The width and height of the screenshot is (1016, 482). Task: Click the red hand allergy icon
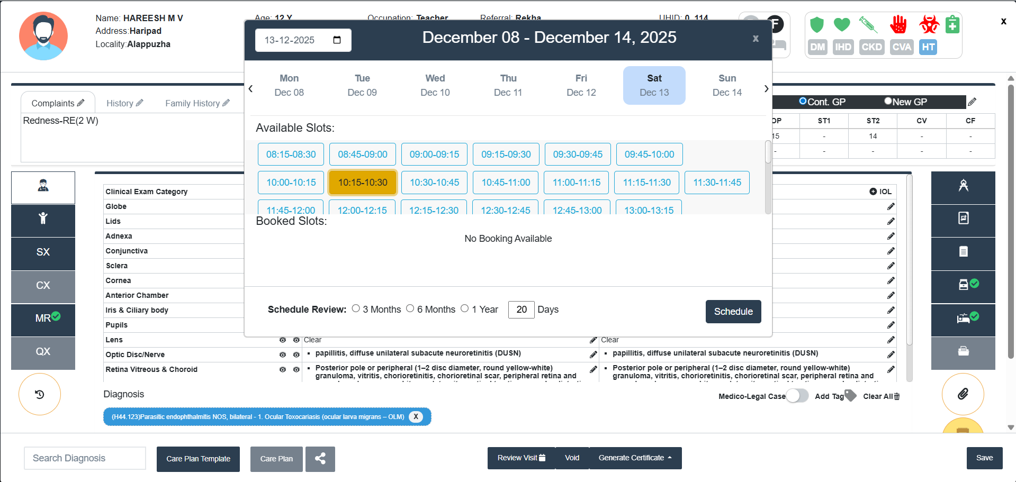(898, 25)
